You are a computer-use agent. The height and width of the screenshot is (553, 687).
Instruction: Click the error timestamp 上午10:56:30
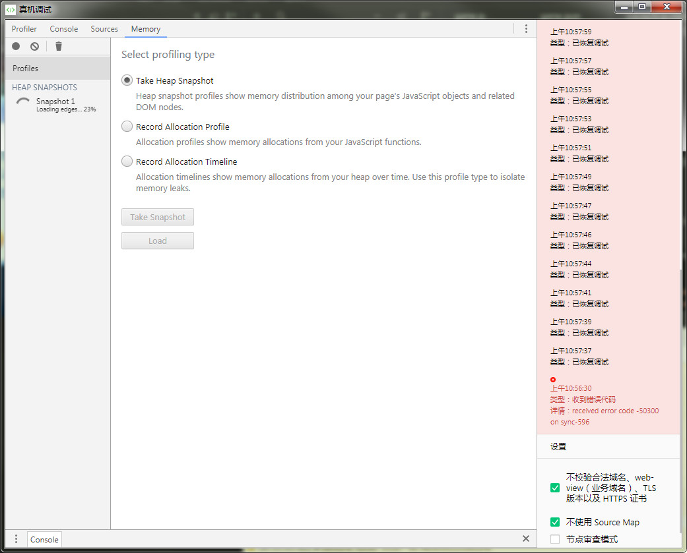pos(571,388)
